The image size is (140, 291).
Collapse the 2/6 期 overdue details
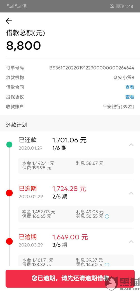pyautogui.click(x=131, y=193)
